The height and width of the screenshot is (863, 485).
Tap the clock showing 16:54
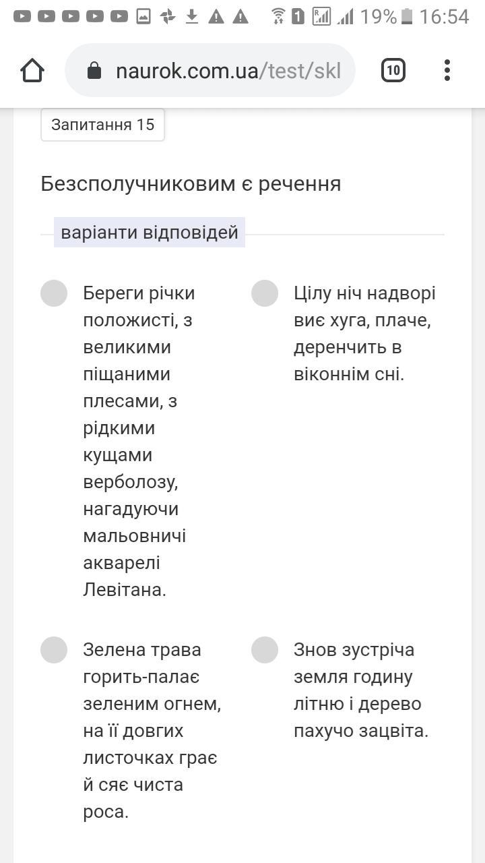444,16
